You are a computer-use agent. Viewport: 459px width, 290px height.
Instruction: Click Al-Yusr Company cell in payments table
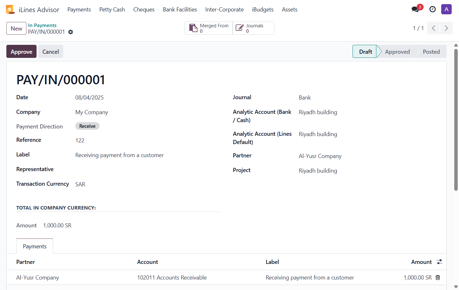point(38,278)
